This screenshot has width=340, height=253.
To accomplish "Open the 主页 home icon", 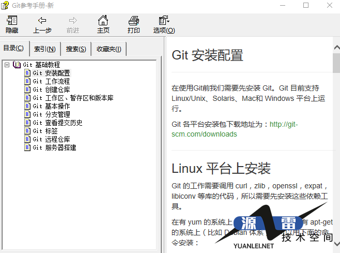I will pyautogui.click(x=103, y=20).
